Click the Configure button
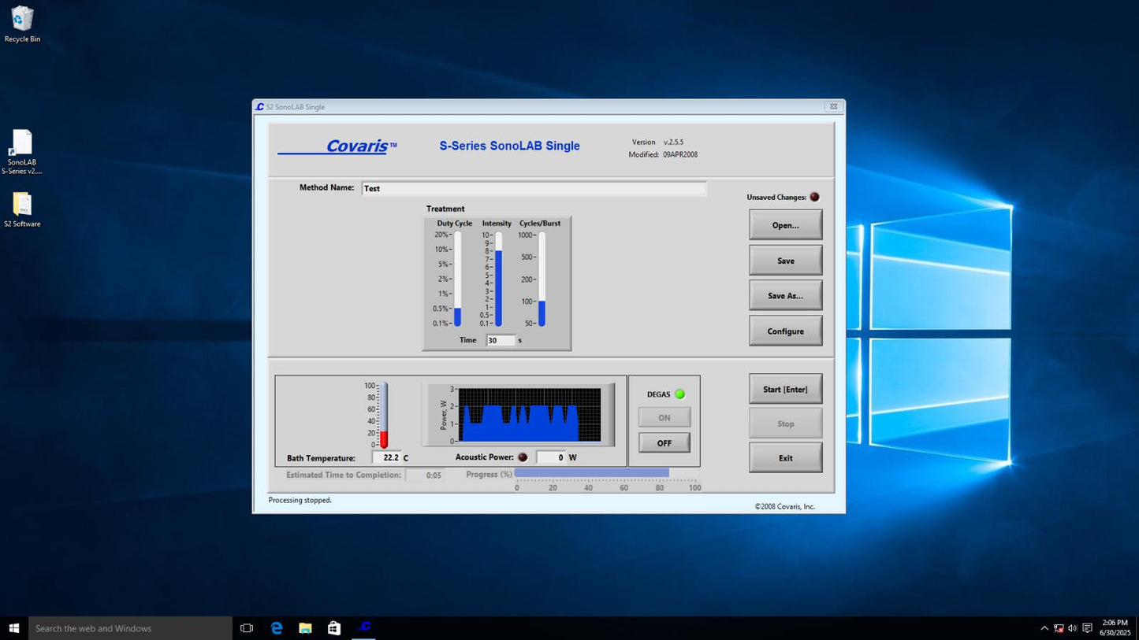This screenshot has height=640, width=1139. coord(785,331)
